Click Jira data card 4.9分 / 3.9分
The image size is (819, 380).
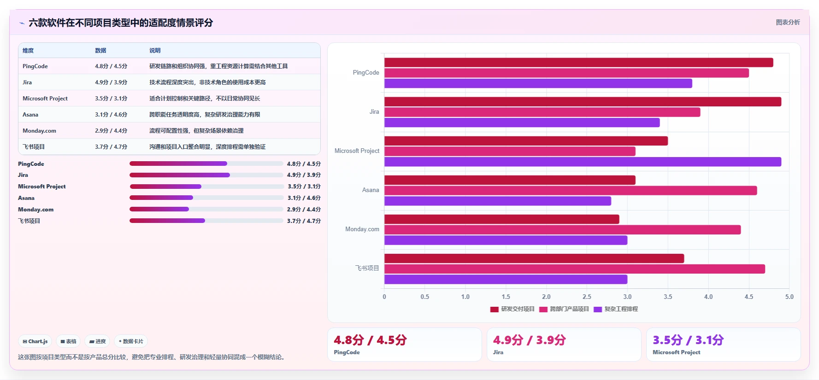(564, 345)
